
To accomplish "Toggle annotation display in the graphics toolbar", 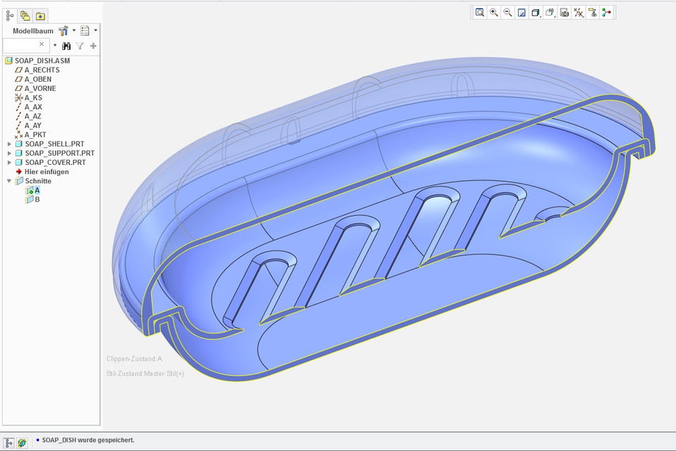I will click(593, 13).
